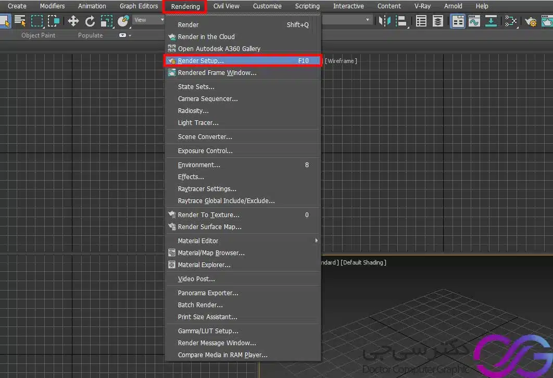Click the Mirror tool icon
This screenshot has height=378, width=553.
click(x=384, y=21)
